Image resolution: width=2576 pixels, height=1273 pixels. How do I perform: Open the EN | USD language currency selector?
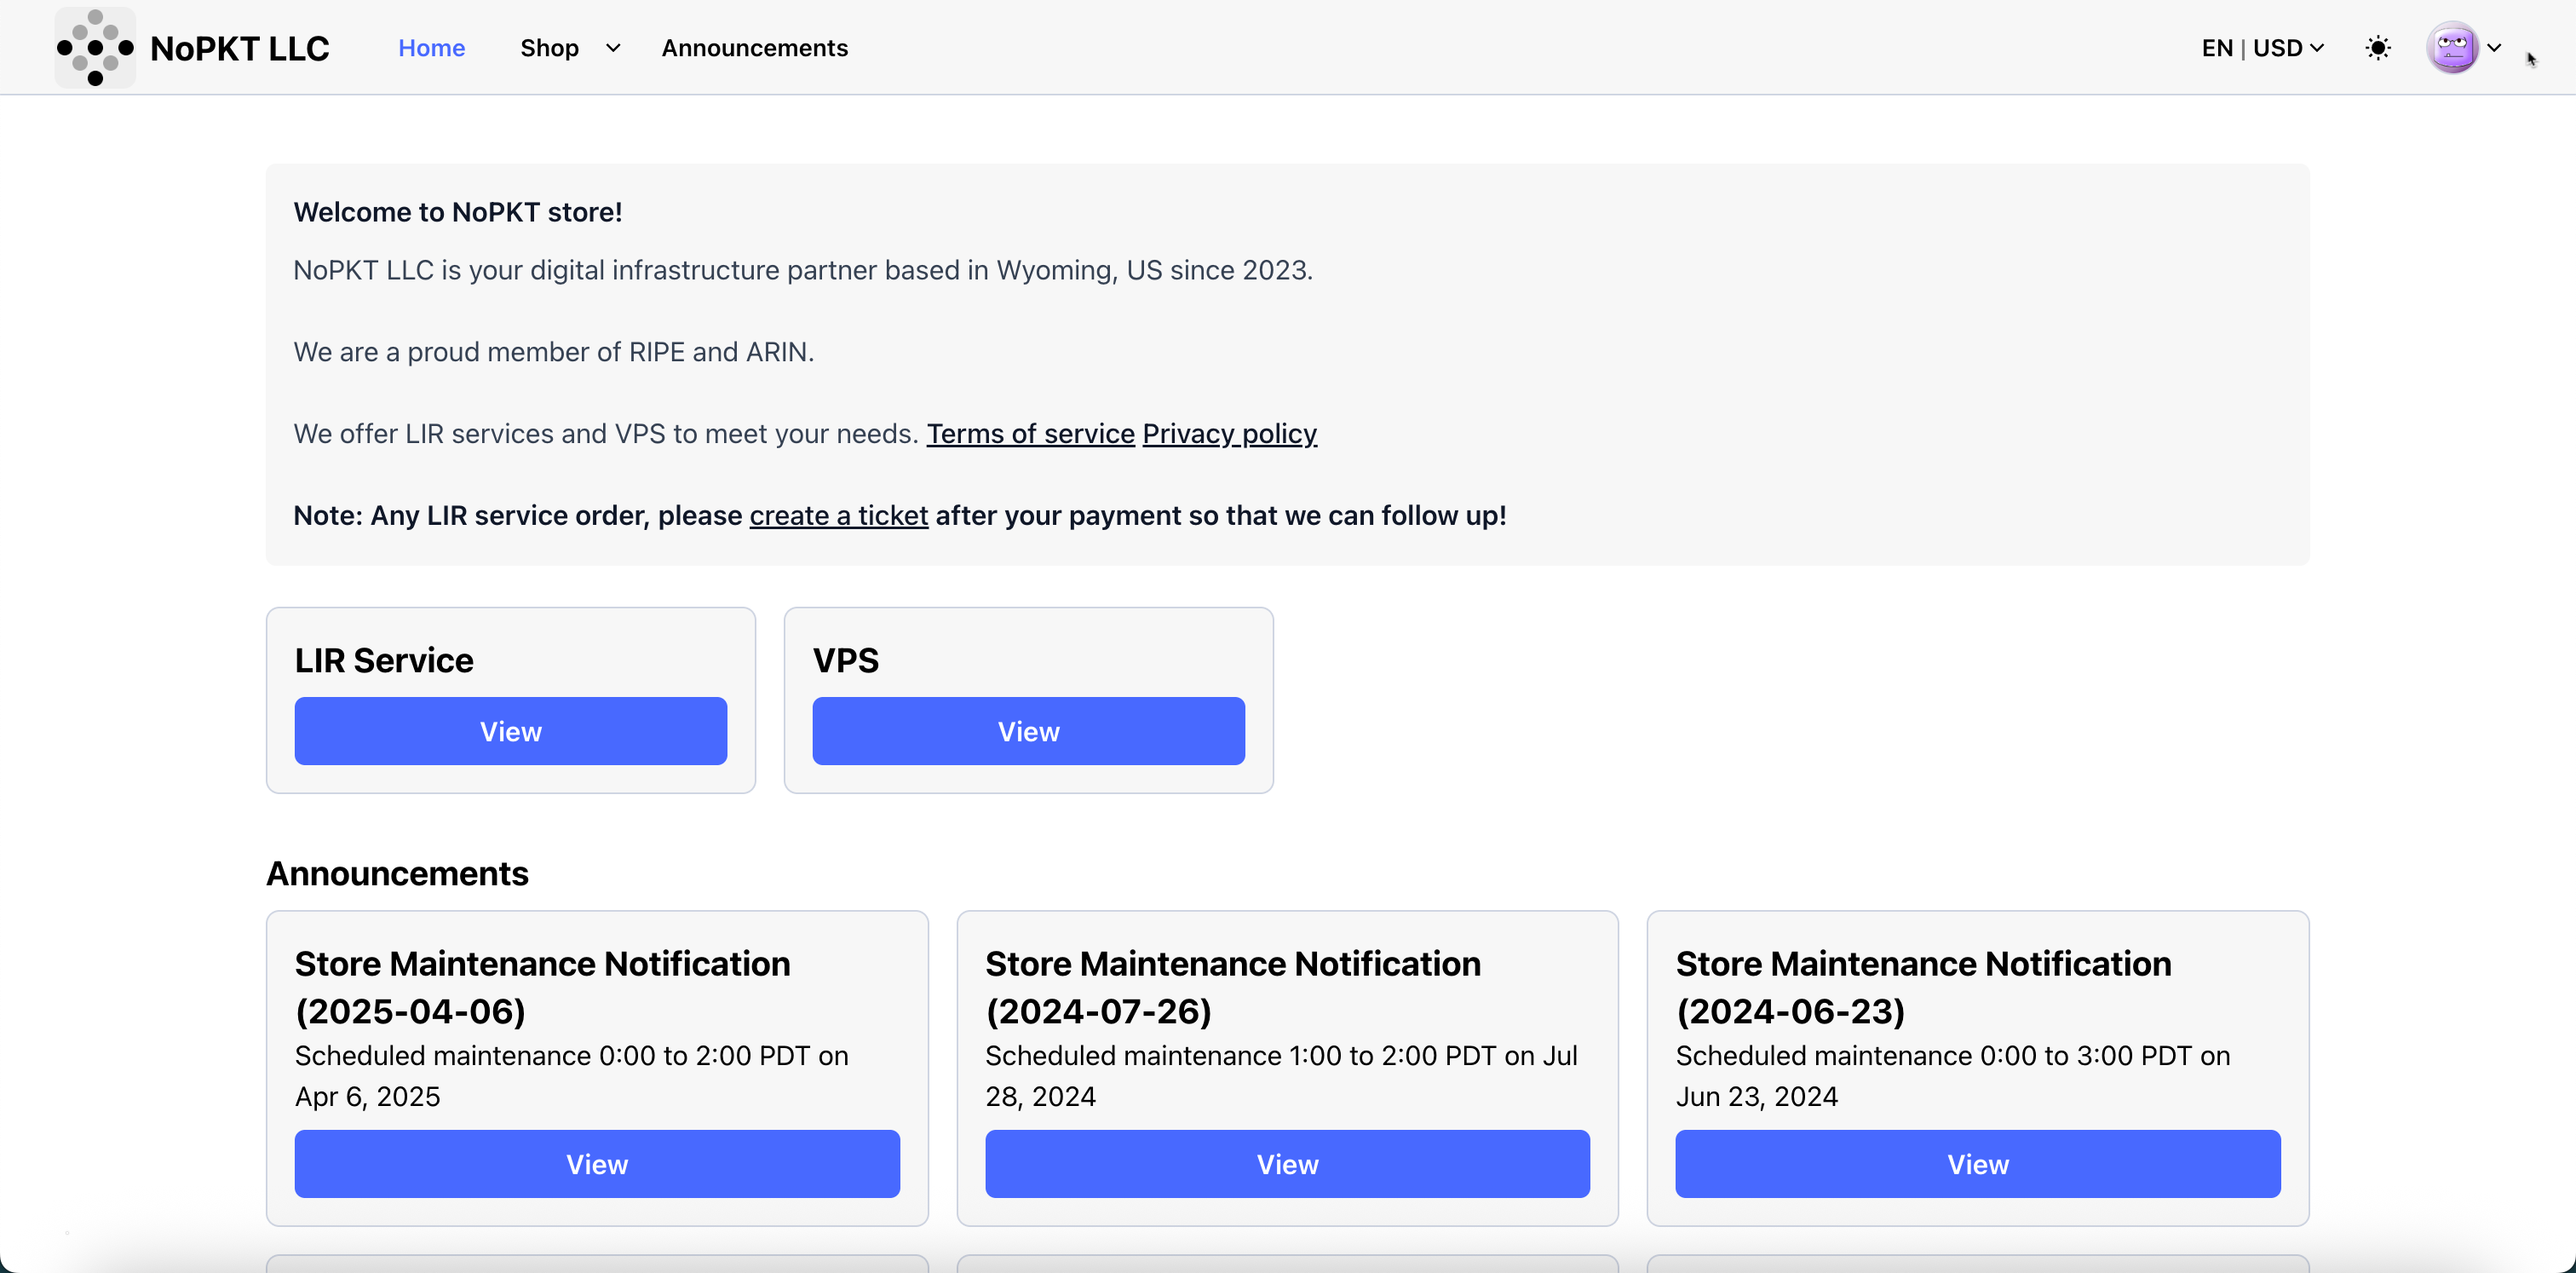click(x=2262, y=48)
